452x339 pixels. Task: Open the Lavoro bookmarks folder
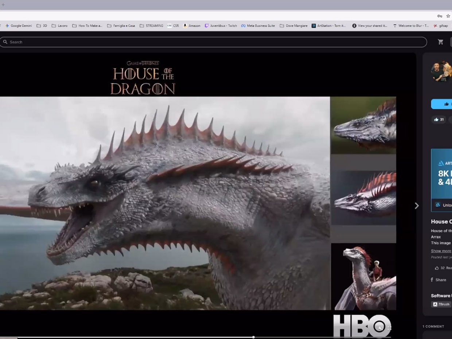tap(59, 26)
